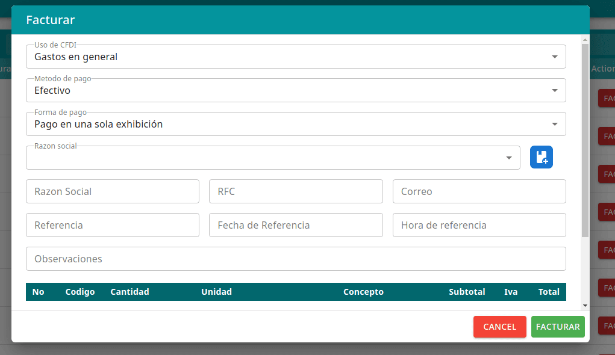
Task: Click the Total column header
Action: point(549,292)
